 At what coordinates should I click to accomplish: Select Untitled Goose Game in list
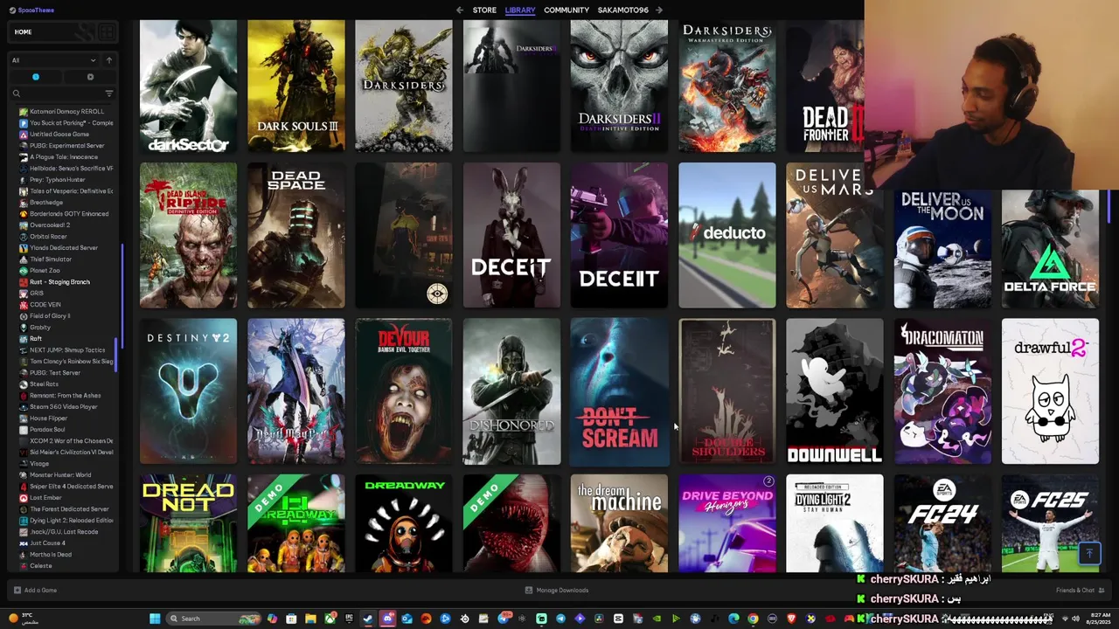[x=59, y=135]
